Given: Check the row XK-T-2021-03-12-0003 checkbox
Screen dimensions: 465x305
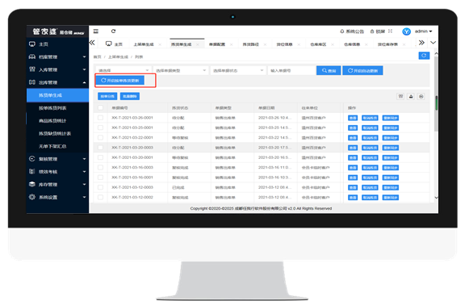Looking at the screenshot, I should 101,187.
